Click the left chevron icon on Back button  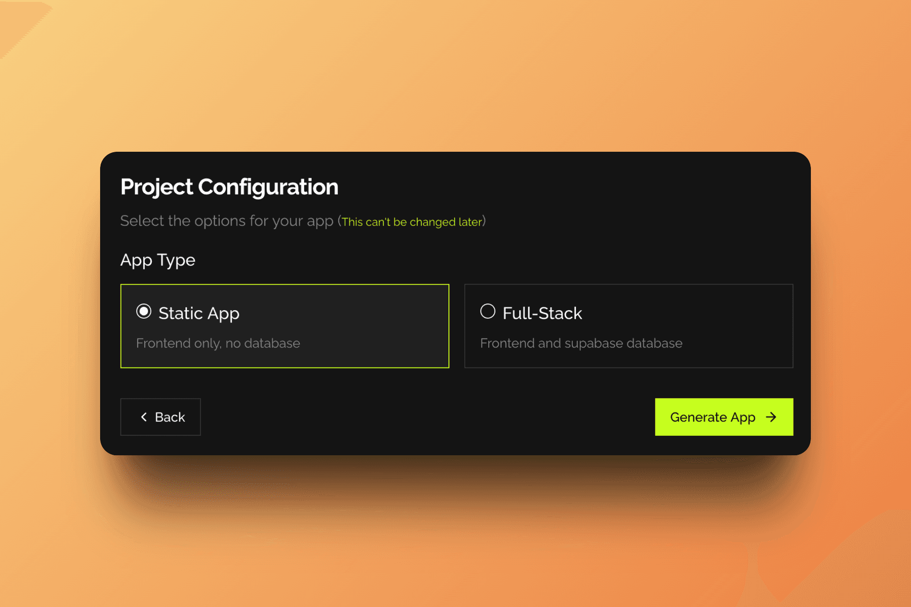click(x=145, y=417)
